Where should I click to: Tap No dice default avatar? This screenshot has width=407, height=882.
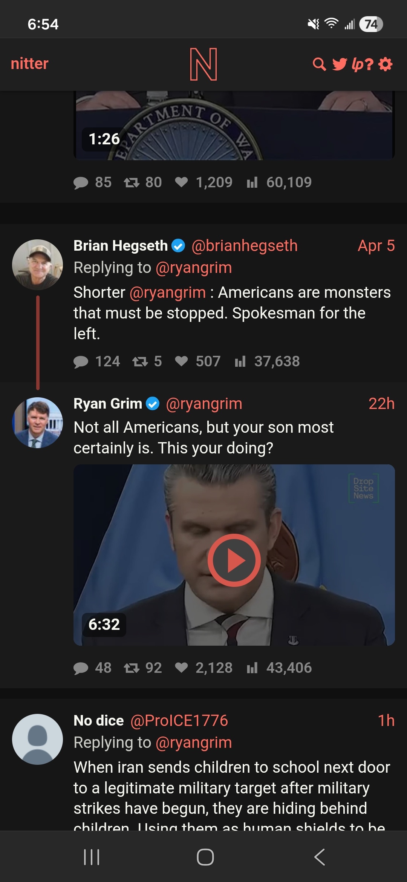(37, 739)
